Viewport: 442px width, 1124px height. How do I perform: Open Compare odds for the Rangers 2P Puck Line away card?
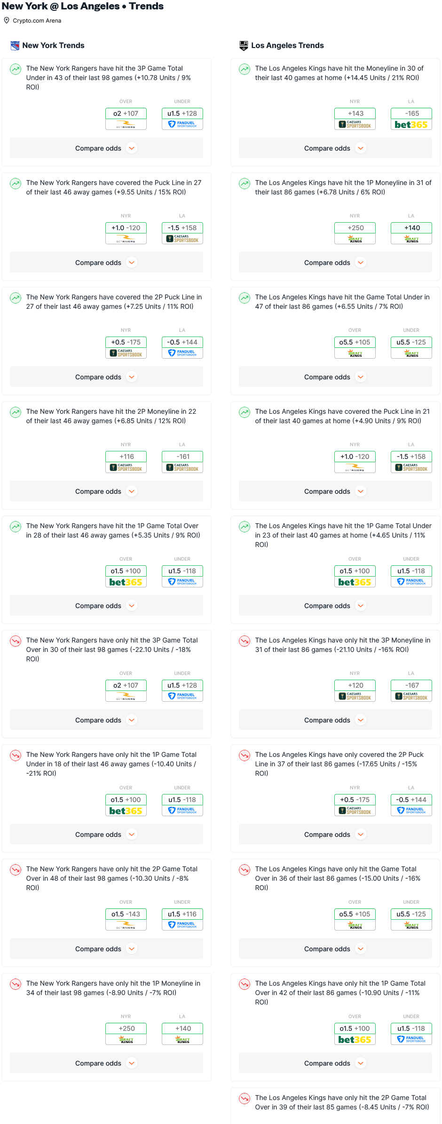106,377
